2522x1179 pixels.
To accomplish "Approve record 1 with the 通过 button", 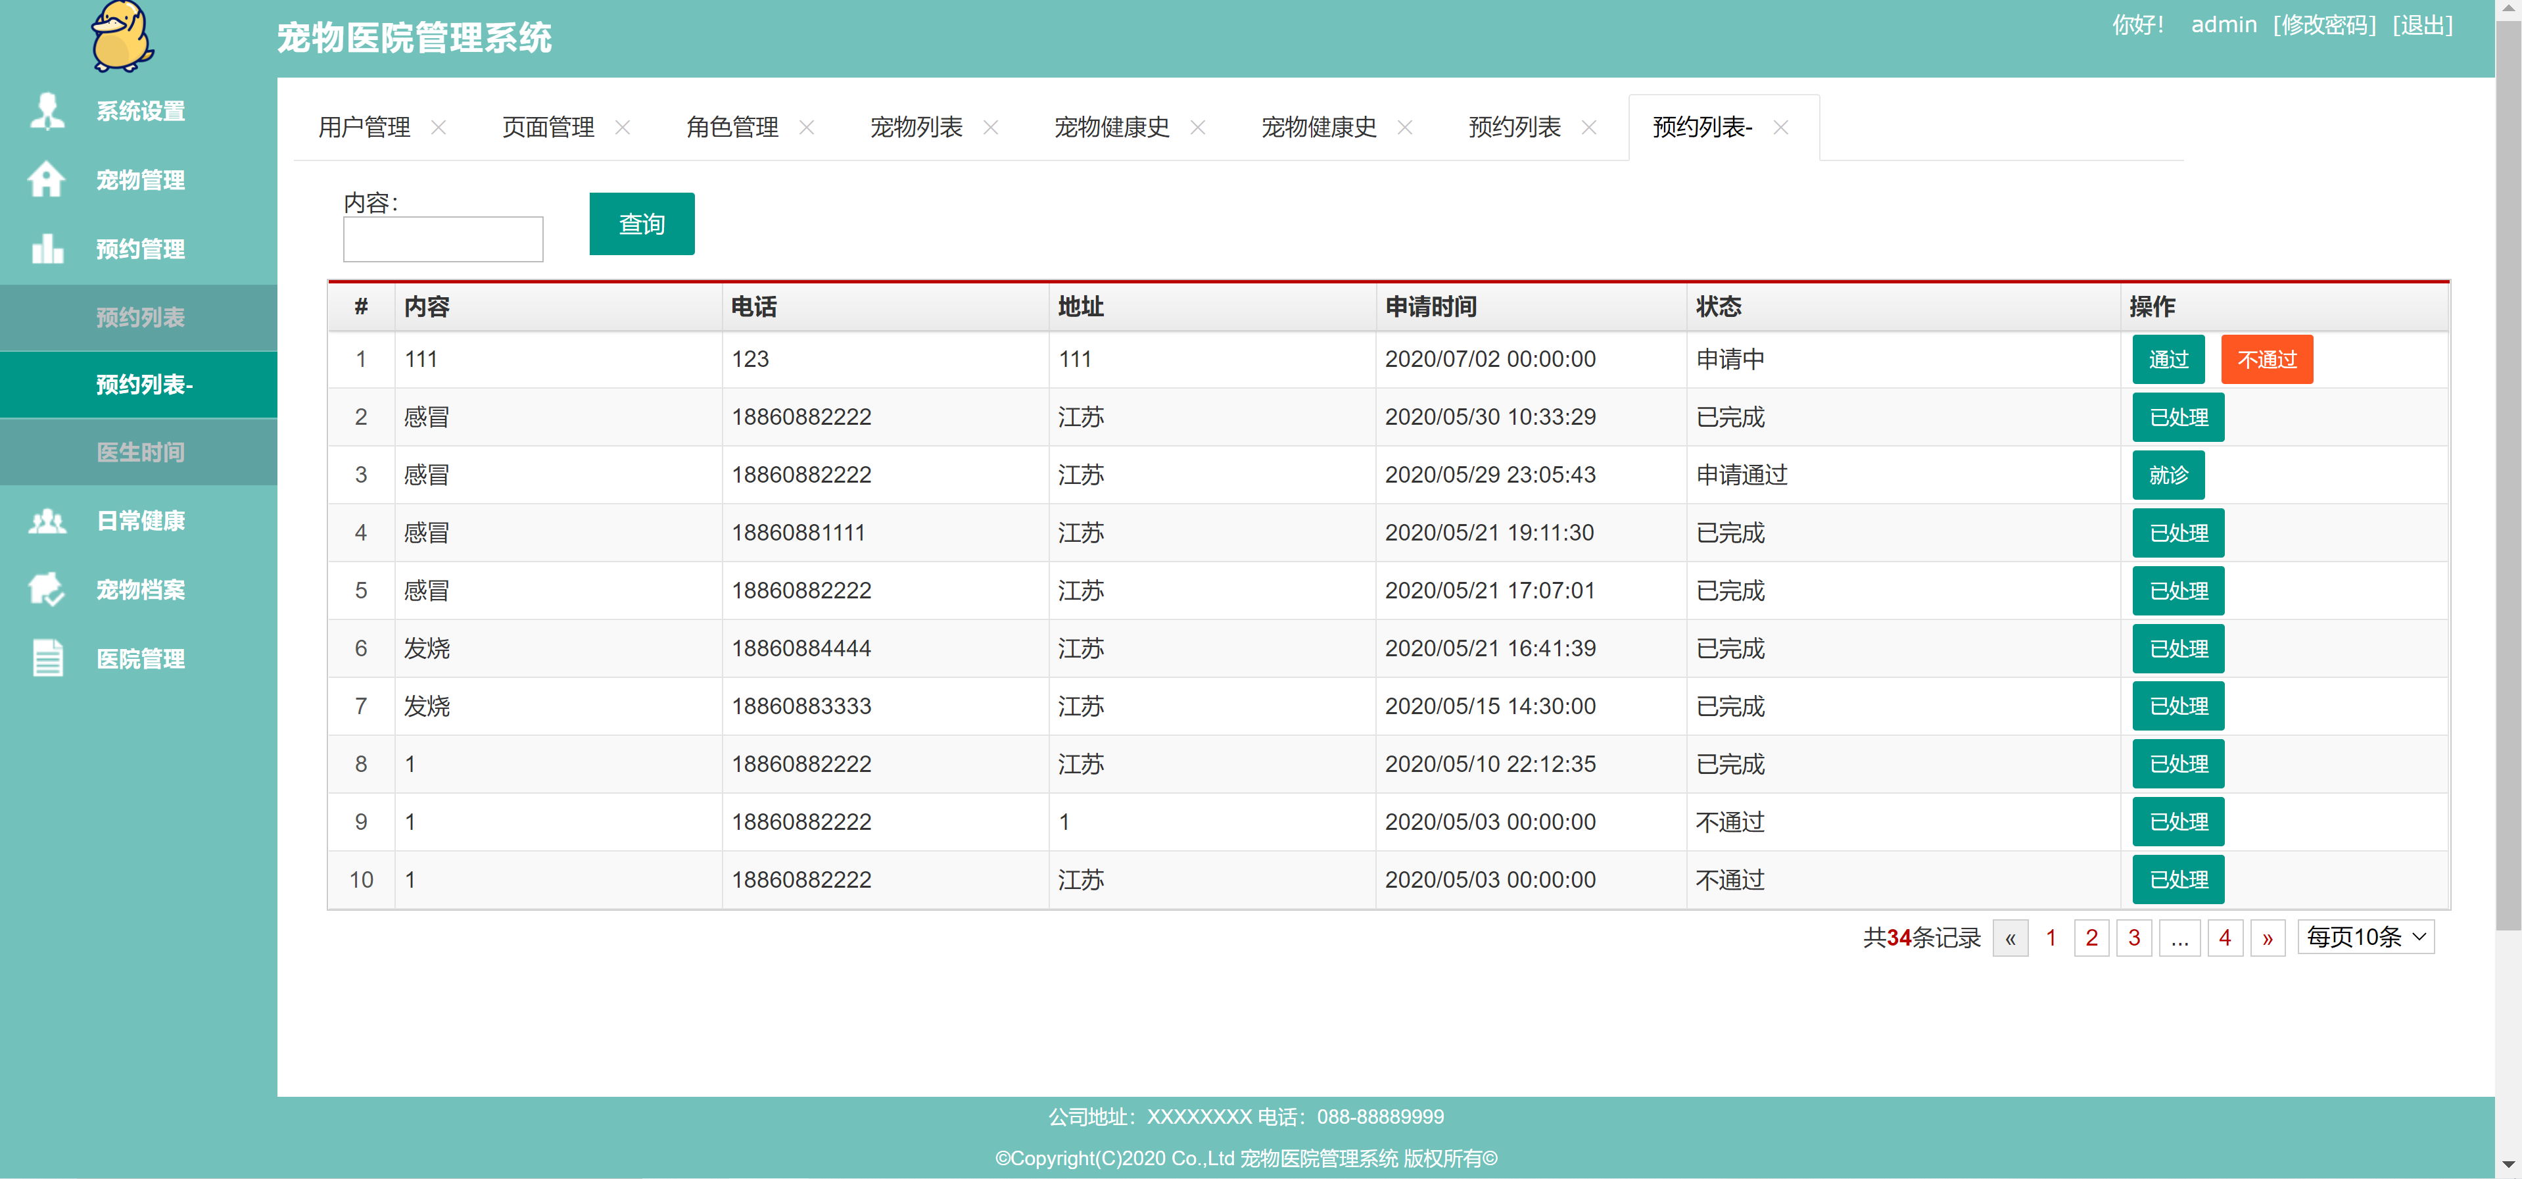I will coord(2168,358).
